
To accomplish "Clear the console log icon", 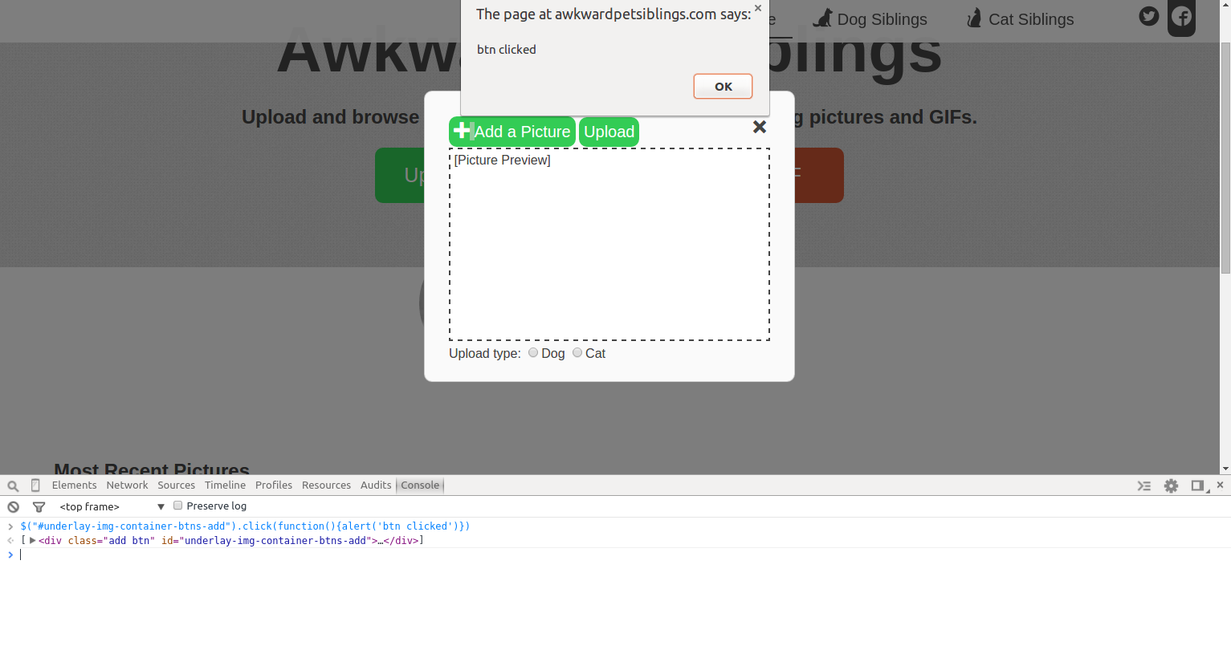I will click(14, 506).
